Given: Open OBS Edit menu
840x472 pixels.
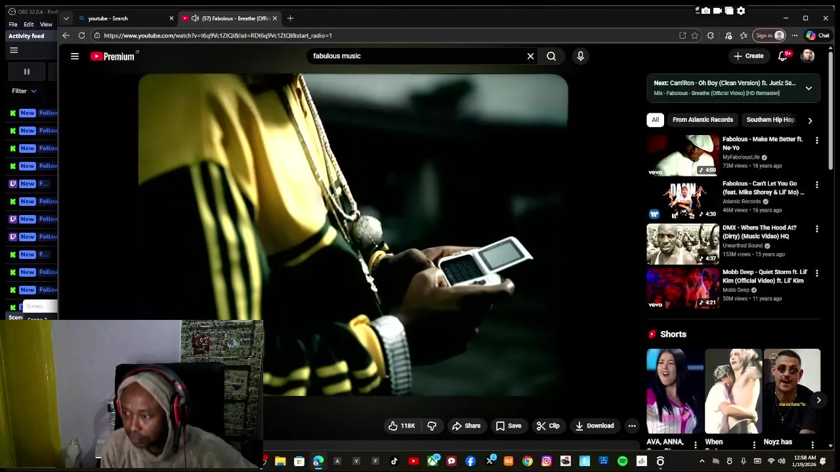Looking at the screenshot, I should click(29, 24).
